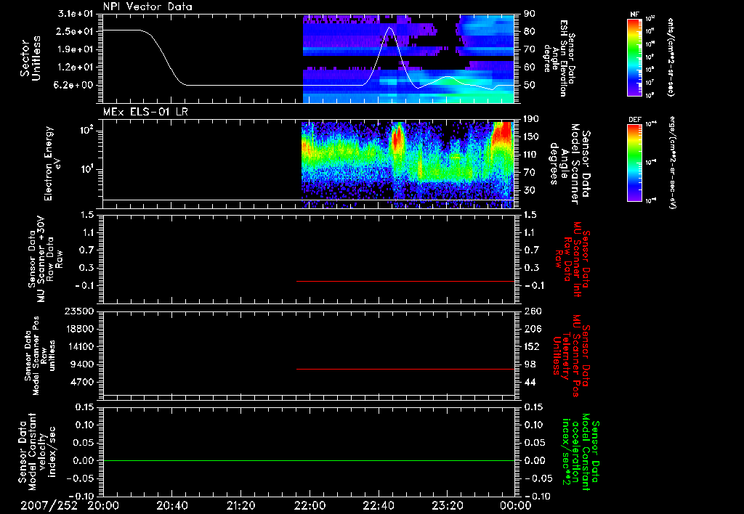Click the 'Model Scanner Angle degrees' axis title

pos(570,164)
